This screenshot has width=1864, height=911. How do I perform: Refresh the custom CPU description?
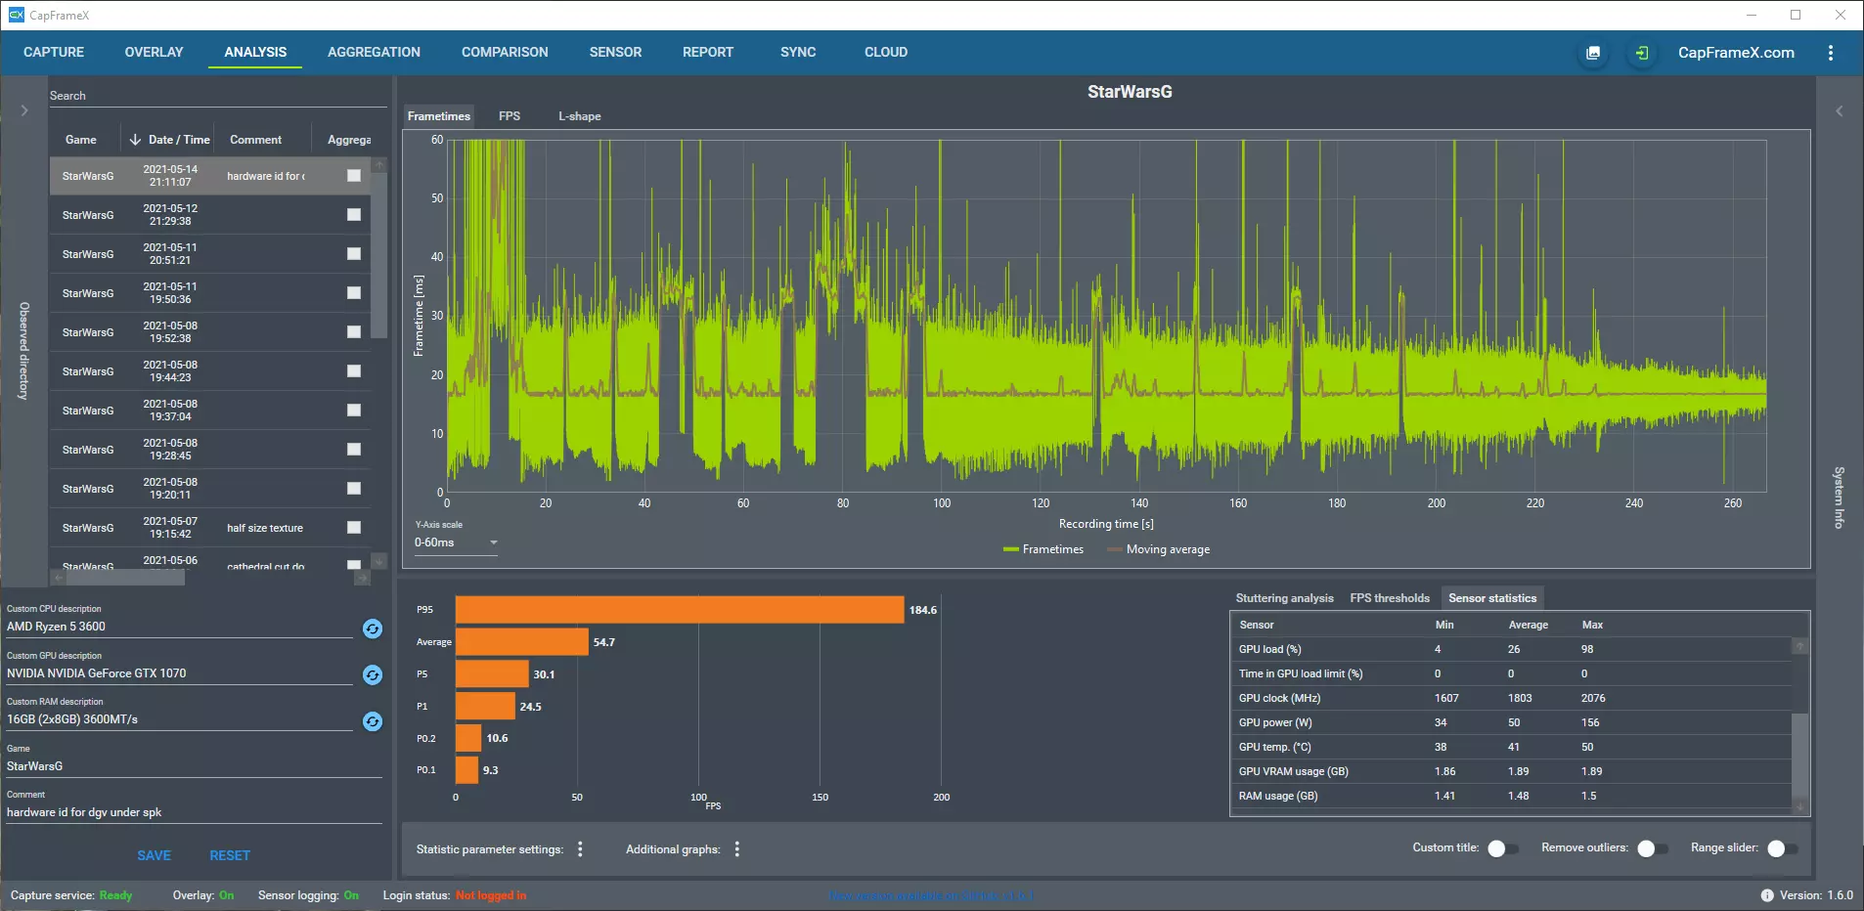[373, 629]
